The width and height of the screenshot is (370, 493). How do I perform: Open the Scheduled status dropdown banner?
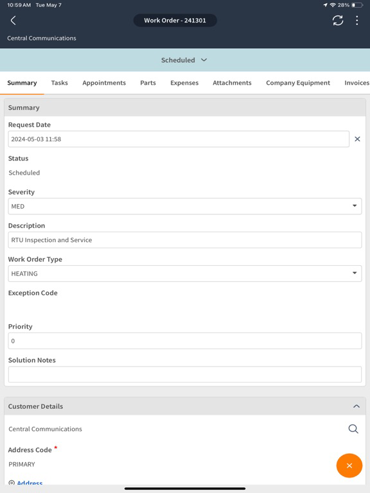(x=185, y=60)
